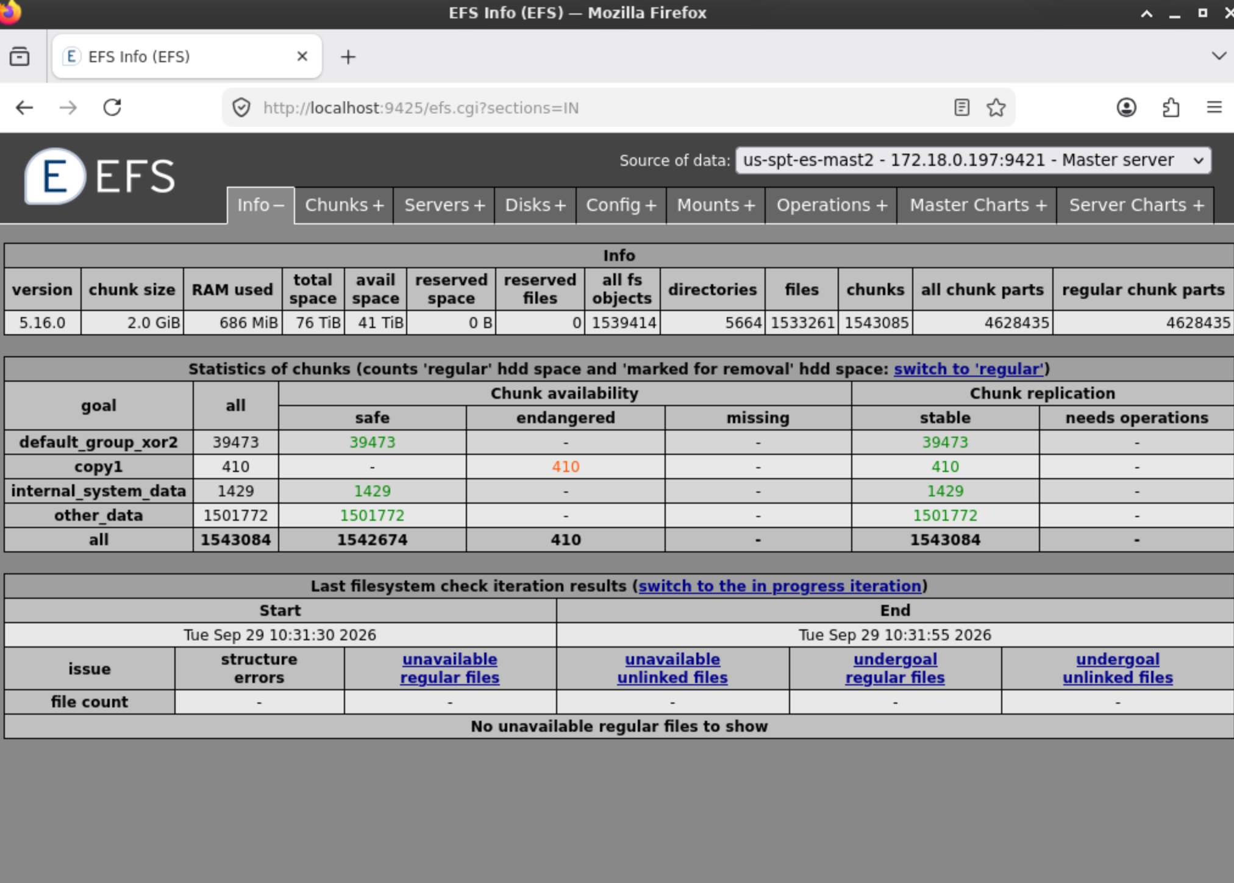The image size is (1234, 883).
Task: Close the EFS Info tab
Action: [302, 57]
